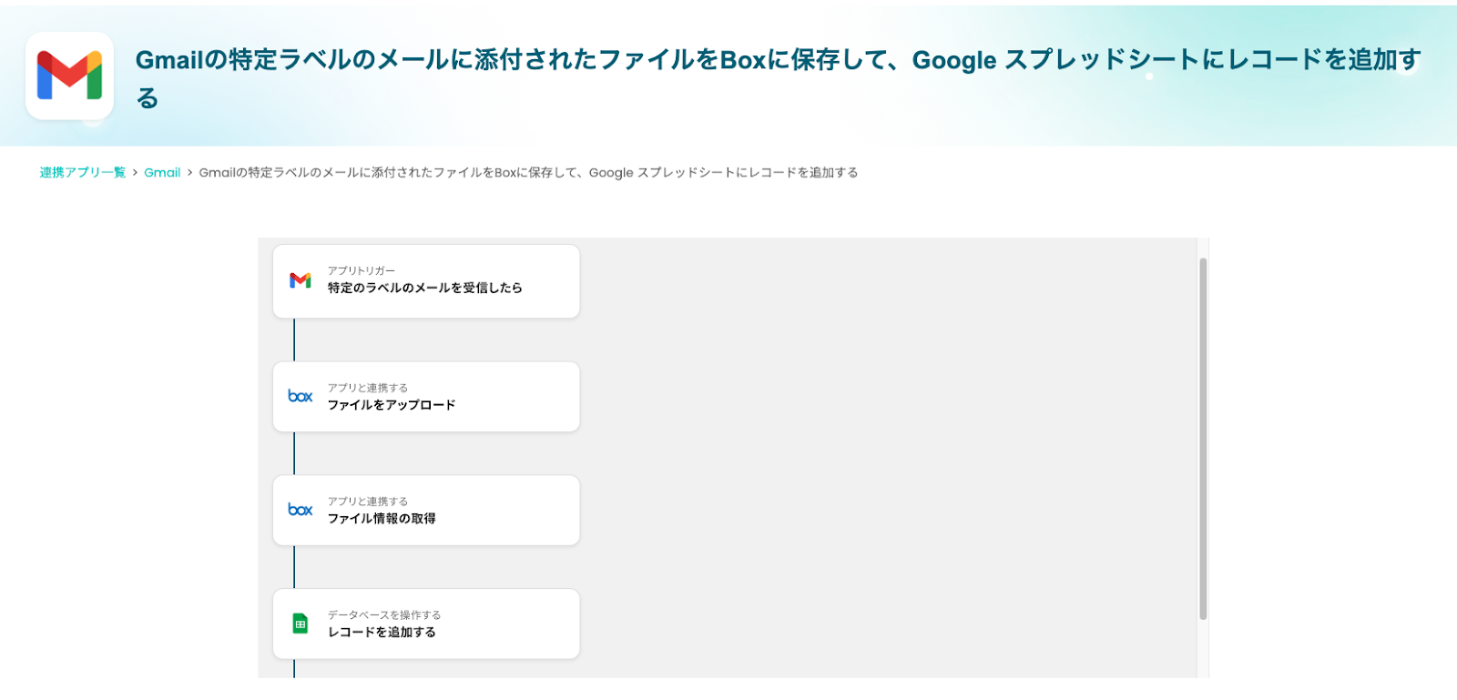Click アプリと連携する label above ファイル情報の取得
This screenshot has width=1457, height=700.
tap(368, 502)
